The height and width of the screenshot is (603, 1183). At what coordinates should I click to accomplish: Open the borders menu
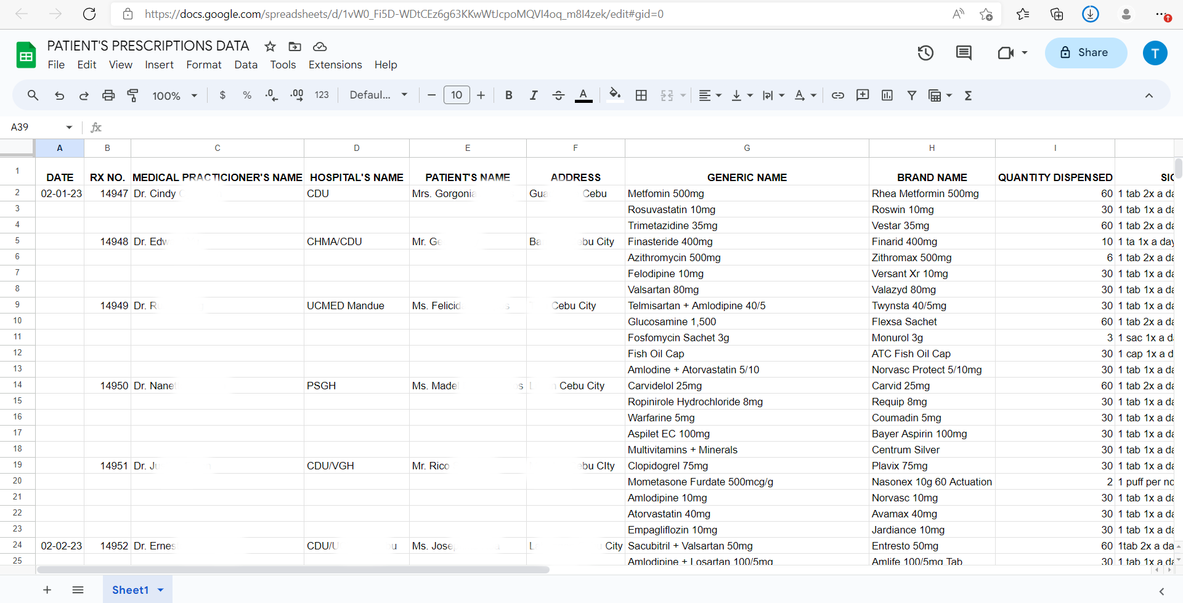click(641, 95)
